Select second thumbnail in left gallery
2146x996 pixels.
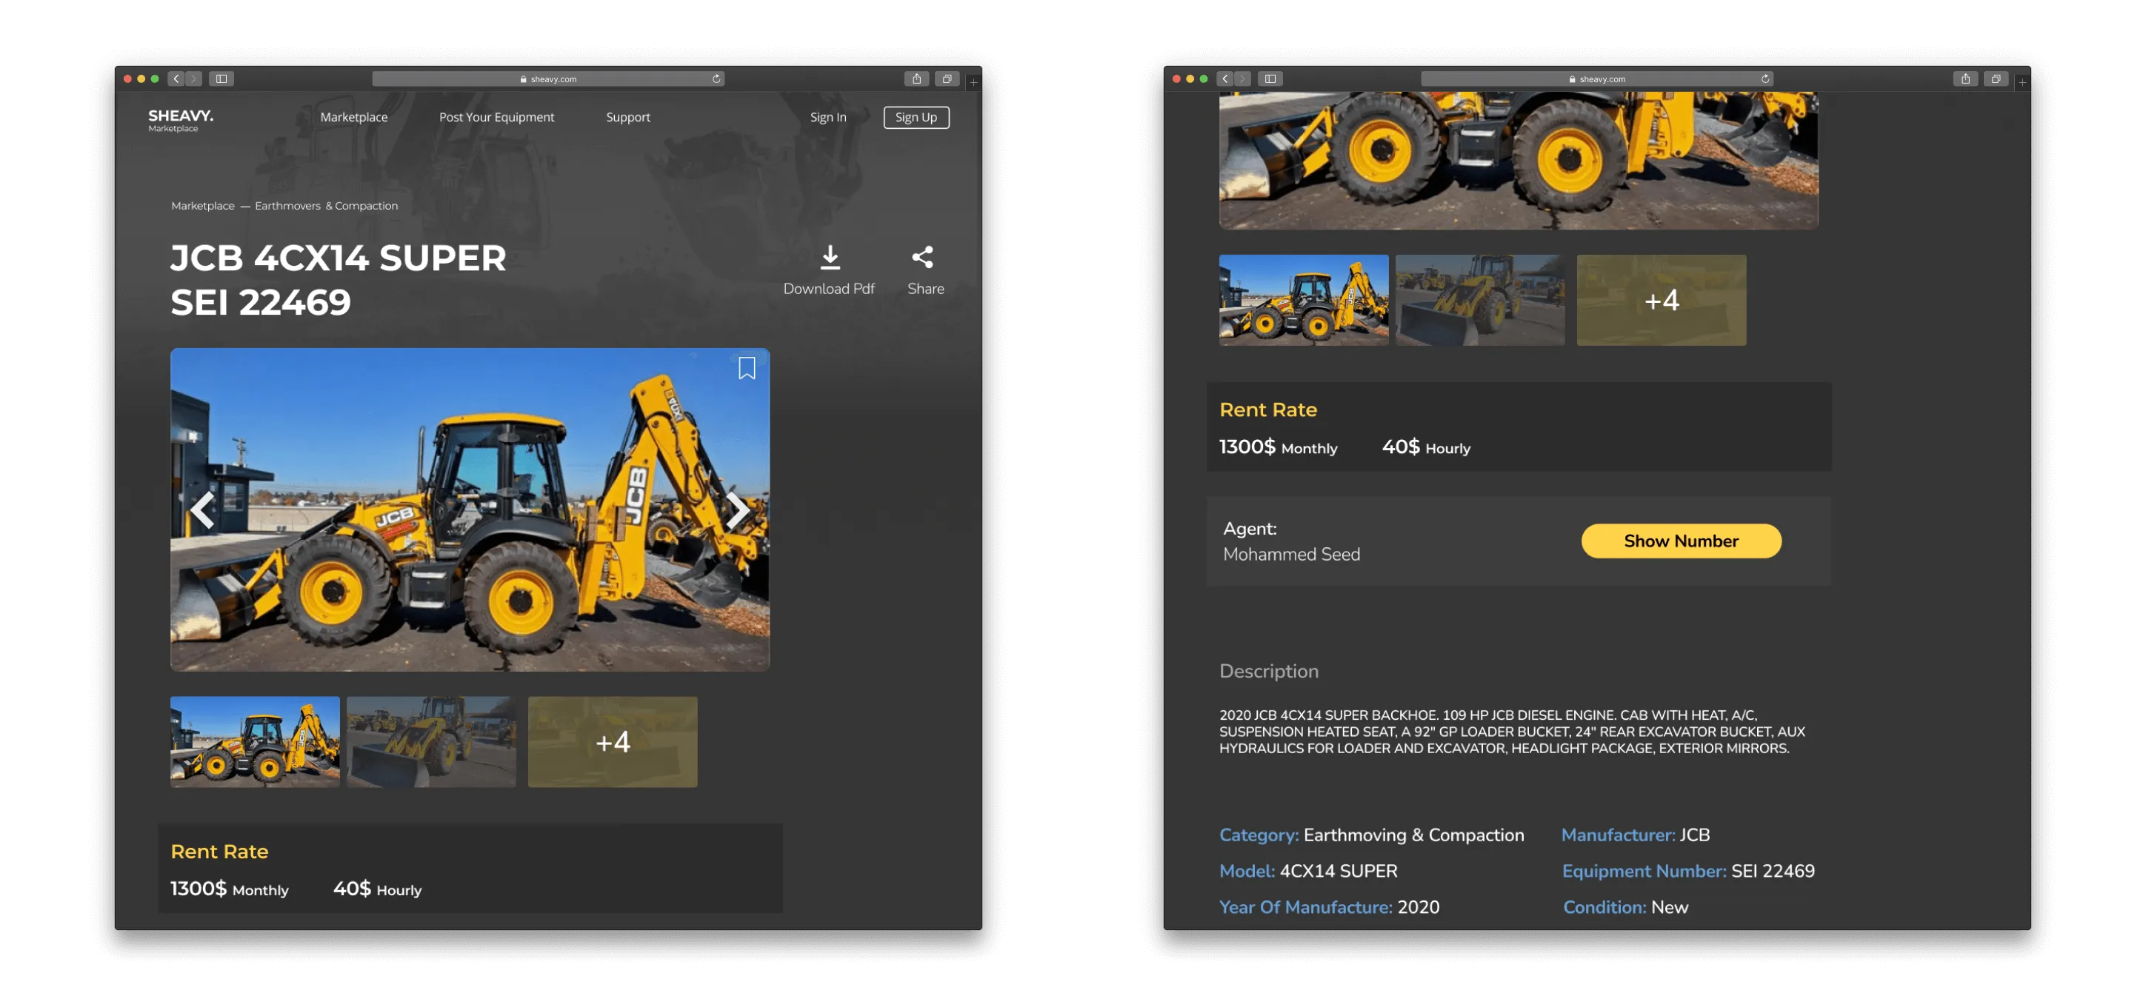click(430, 742)
